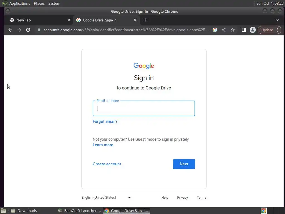Click the Google icon in the address bar
The height and width of the screenshot is (214, 285).
tap(215, 30)
